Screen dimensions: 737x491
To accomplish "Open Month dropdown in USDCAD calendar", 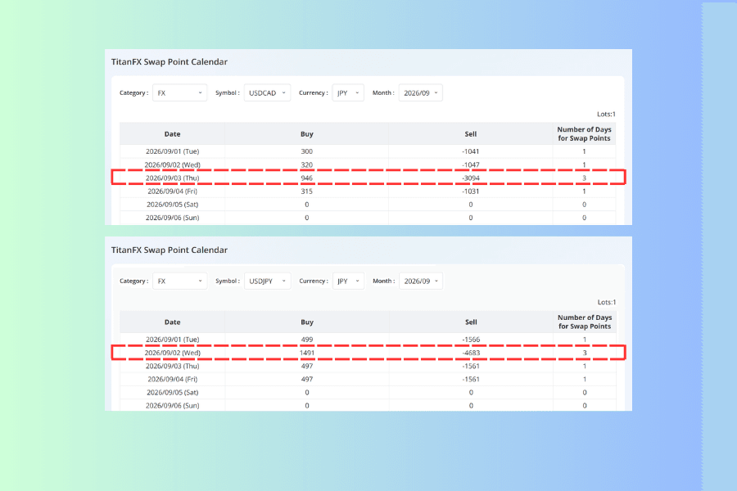I will tap(420, 93).
